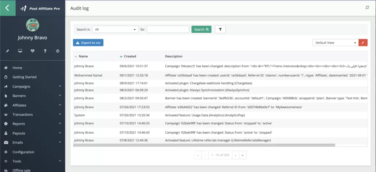
Task: Click the refresh icon in Audit log header
Action: 367,8
